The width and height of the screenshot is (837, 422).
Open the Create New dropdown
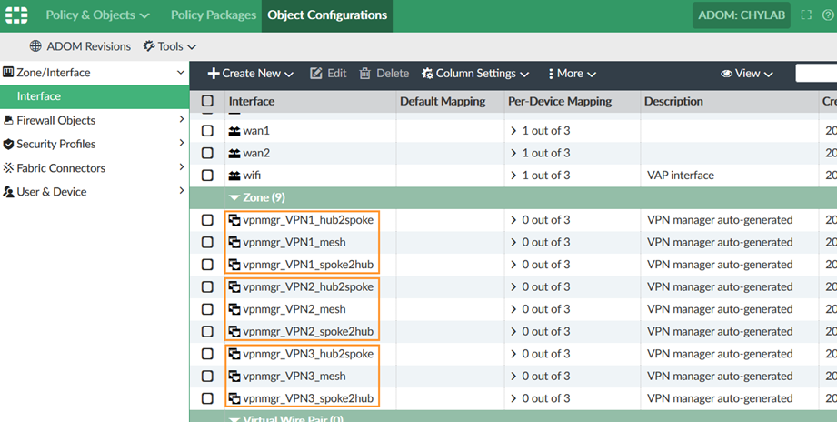pyautogui.click(x=250, y=73)
